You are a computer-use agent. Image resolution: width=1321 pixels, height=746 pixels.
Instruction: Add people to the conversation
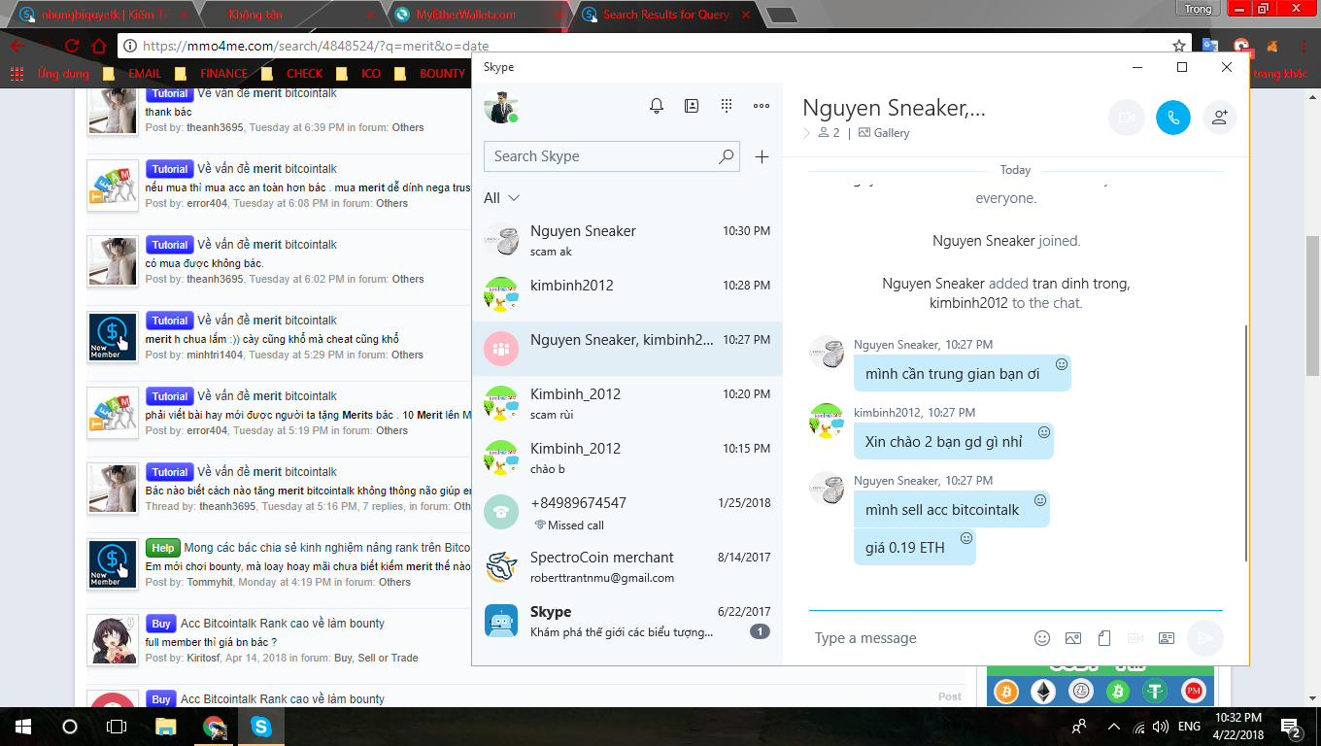coord(1220,118)
